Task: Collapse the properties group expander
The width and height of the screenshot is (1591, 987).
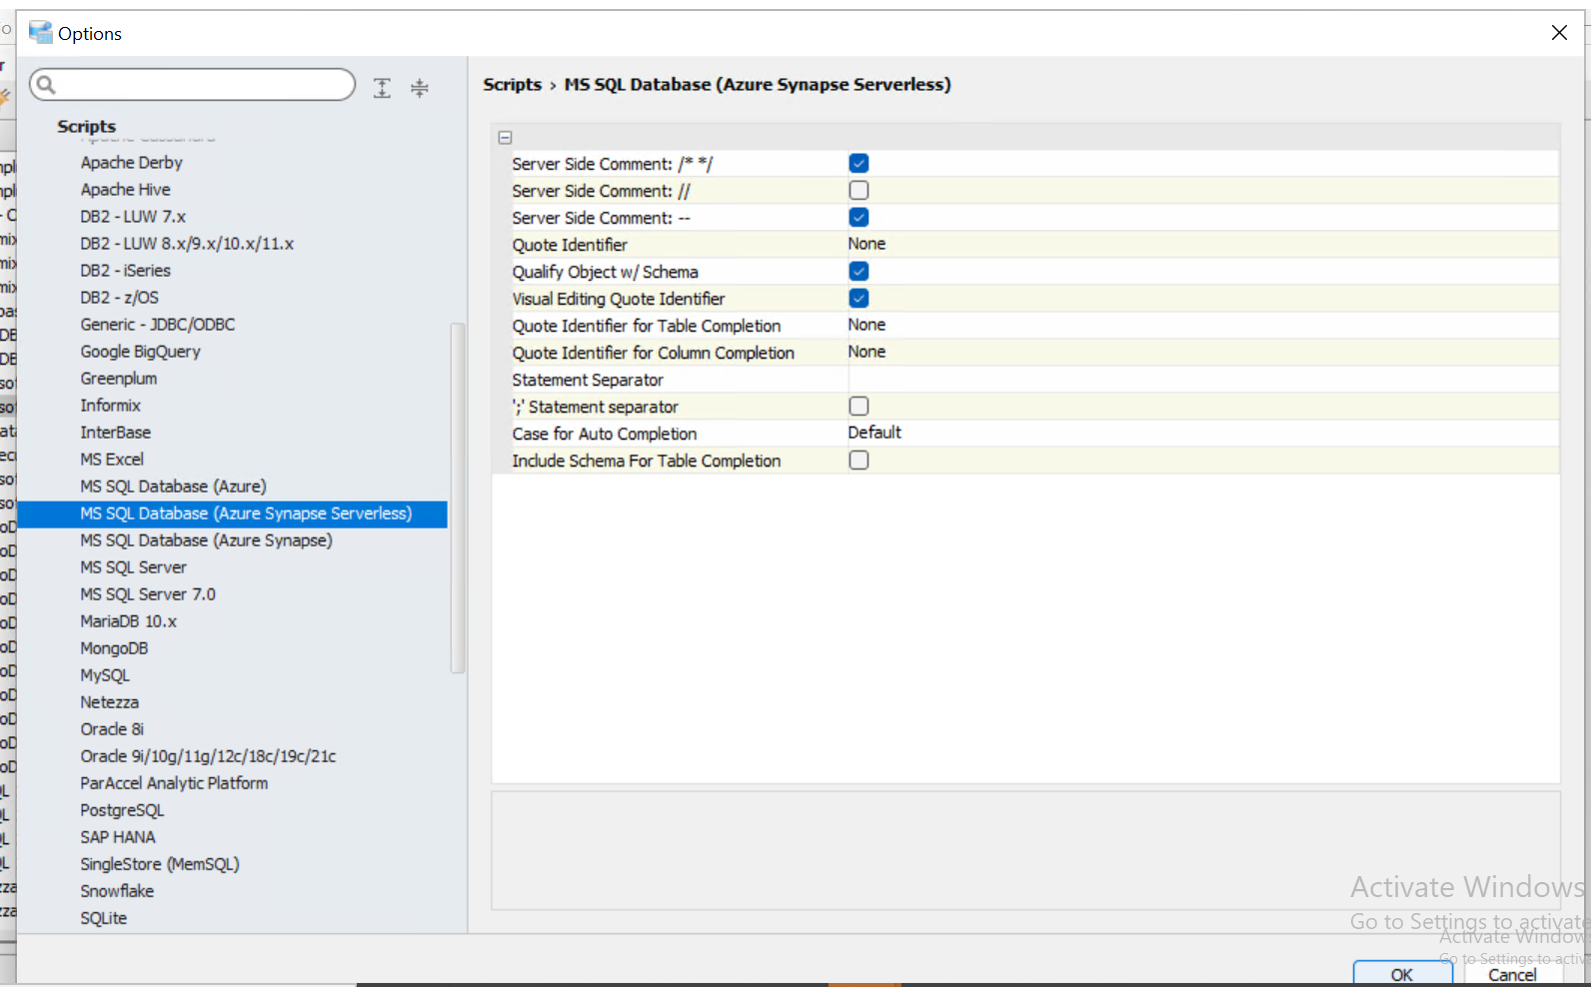Action: [x=506, y=138]
